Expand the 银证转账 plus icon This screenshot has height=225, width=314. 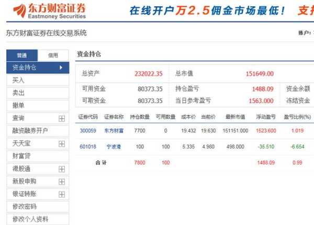point(61,194)
